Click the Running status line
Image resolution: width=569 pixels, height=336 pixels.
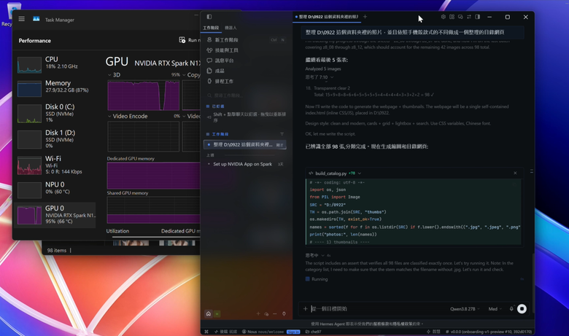click(x=317, y=279)
